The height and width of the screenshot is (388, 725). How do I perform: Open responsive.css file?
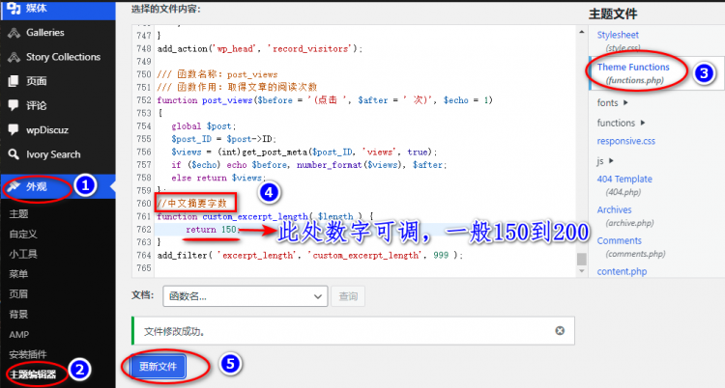click(626, 141)
